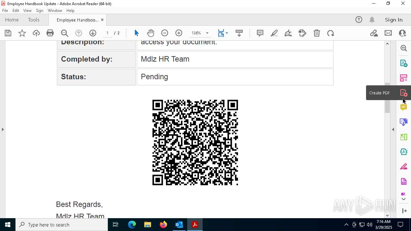Viewport: 411px width, 231px height.
Task: Open the View menu
Action: [27, 11]
